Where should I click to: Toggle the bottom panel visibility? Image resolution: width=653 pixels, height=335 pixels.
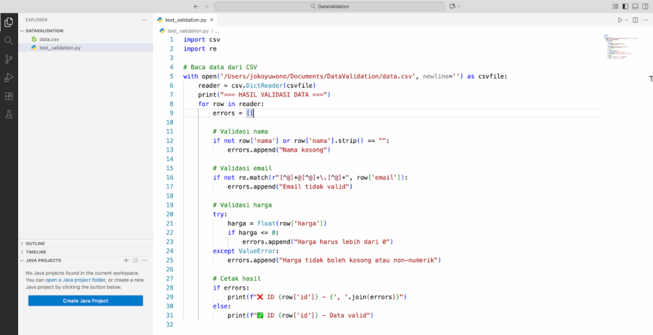[x=634, y=6]
